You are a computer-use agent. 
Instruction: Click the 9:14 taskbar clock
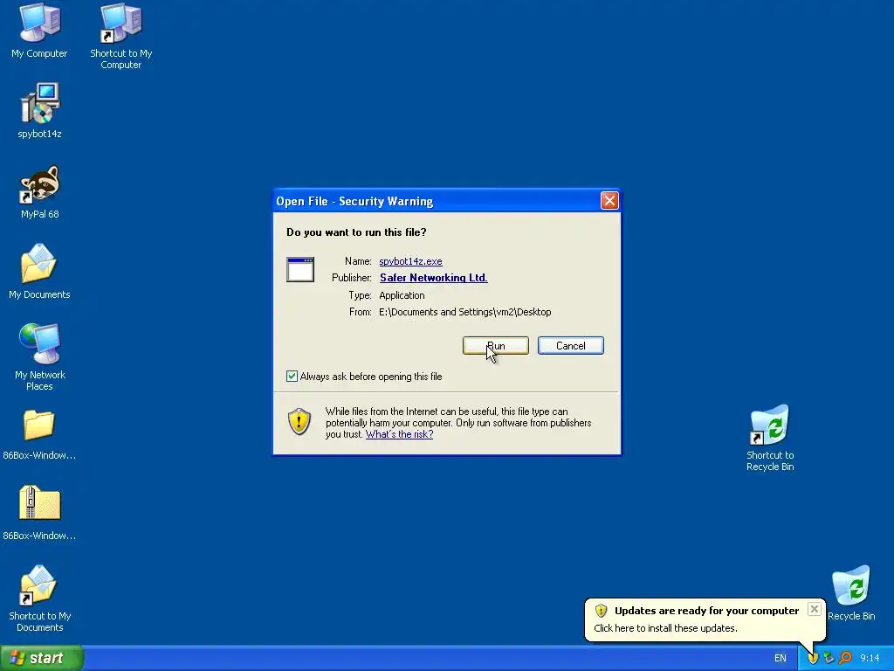pyautogui.click(x=870, y=659)
